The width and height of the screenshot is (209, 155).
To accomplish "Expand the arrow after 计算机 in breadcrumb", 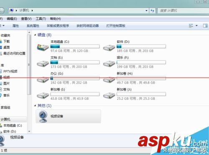I will (32, 10).
